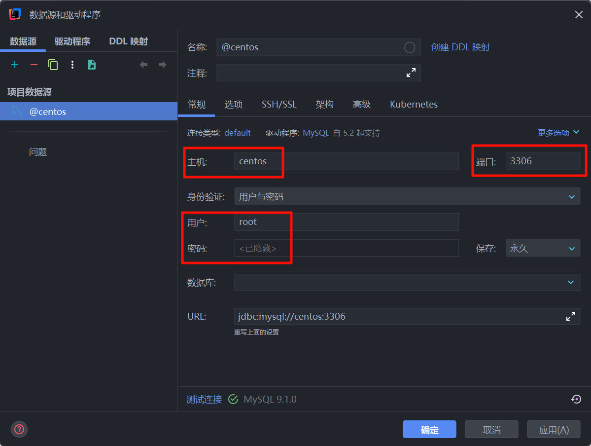Click the color circle in the name field
Screen dimensions: 591x446
pyautogui.click(x=410, y=47)
